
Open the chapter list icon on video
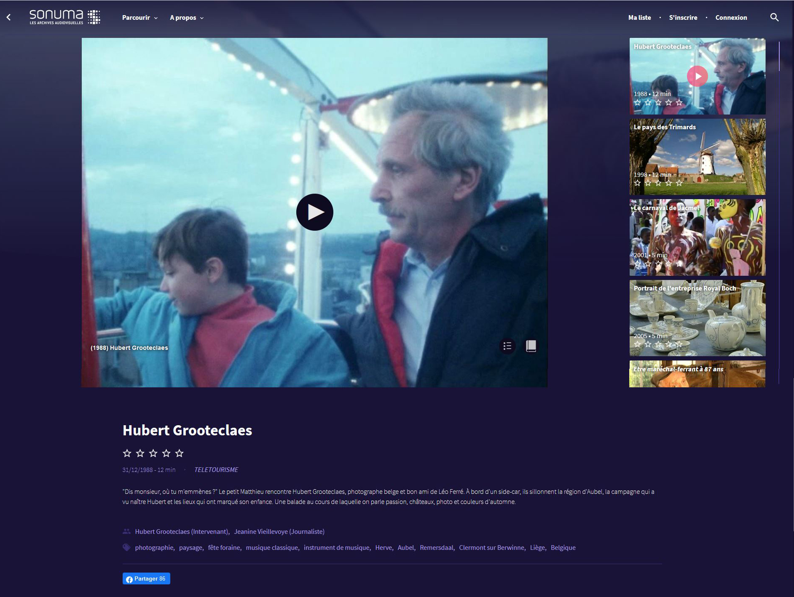click(x=507, y=346)
